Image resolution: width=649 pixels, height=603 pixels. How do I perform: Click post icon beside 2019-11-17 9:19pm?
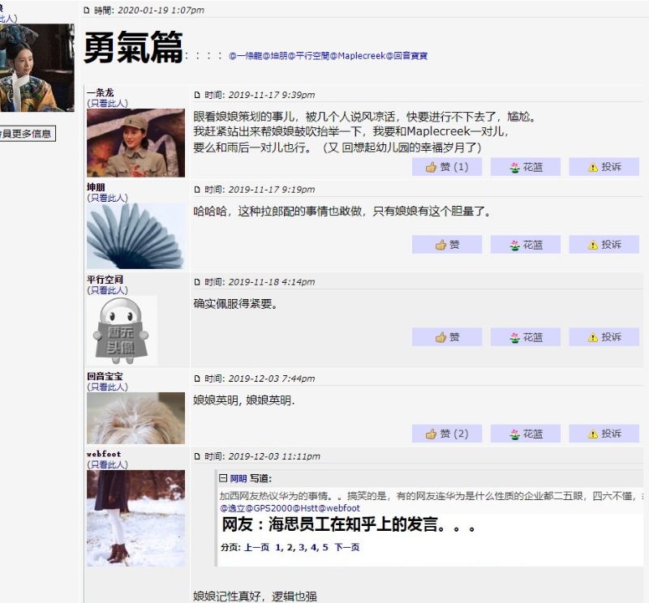click(x=197, y=190)
